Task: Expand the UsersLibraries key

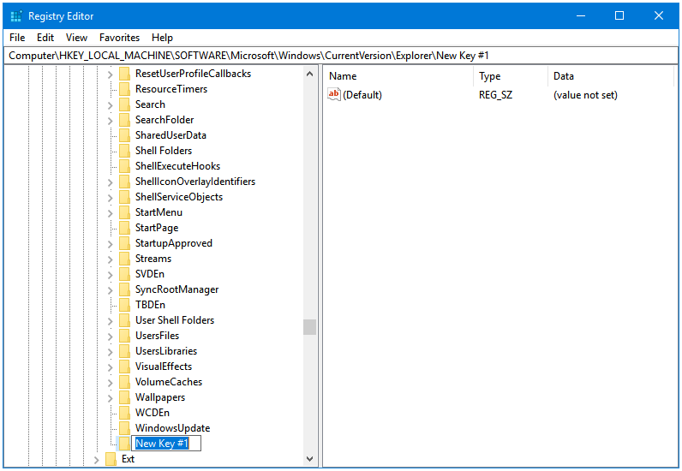Action: (x=110, y=352)
